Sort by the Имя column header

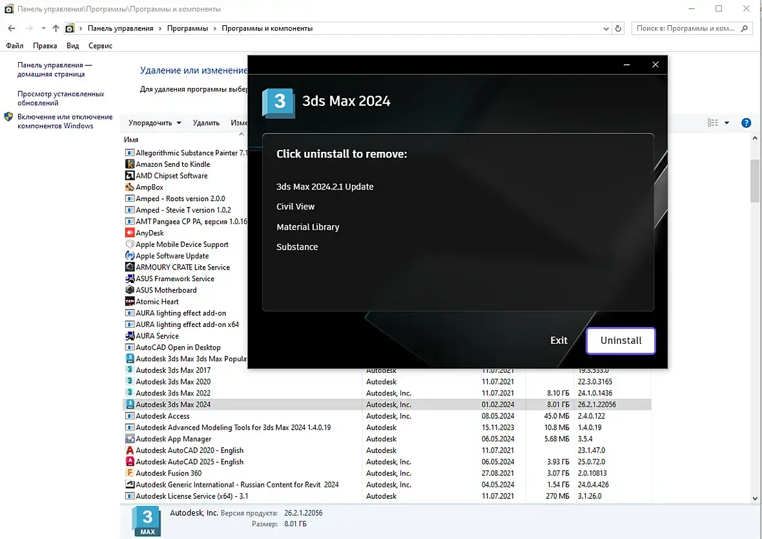(131, 140)
